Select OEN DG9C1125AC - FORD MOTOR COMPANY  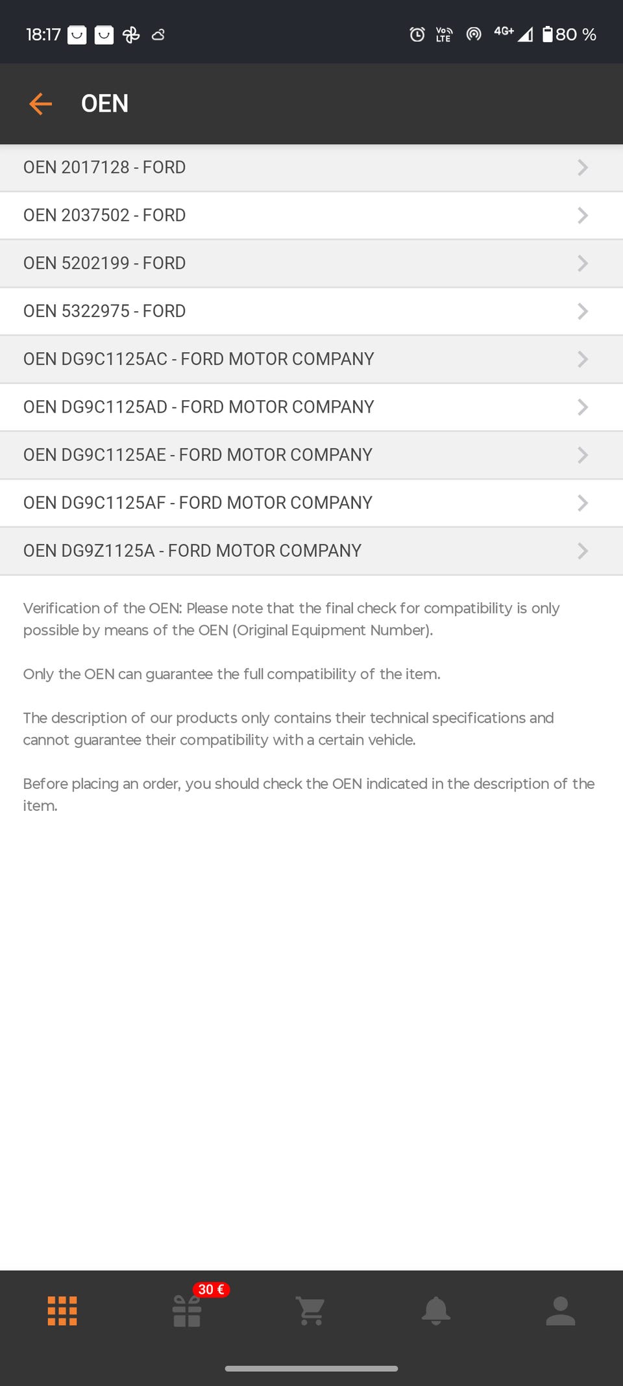[311, 359]
